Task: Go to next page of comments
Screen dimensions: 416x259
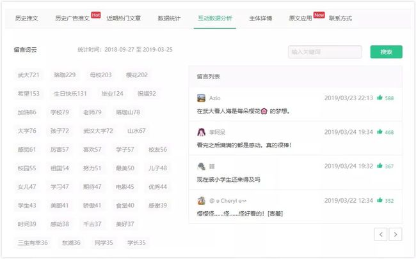Action: pos(396,234)
